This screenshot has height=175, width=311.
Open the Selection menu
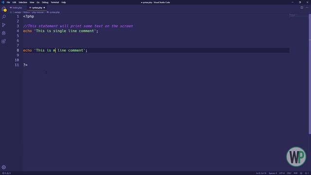click(23, 2)
